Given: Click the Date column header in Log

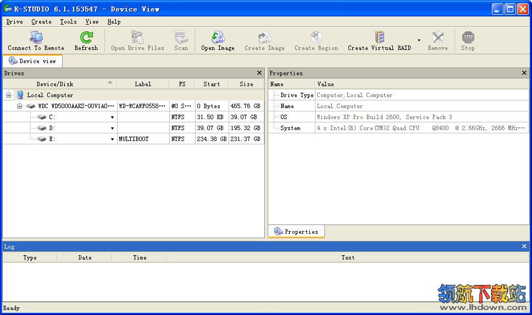Looking at the screenshot, I should coord(85,257).
